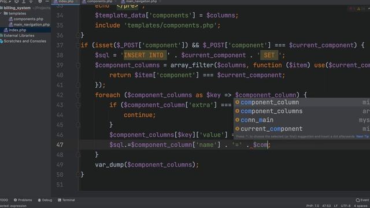Hide the Project panel with minus icon

47,1
